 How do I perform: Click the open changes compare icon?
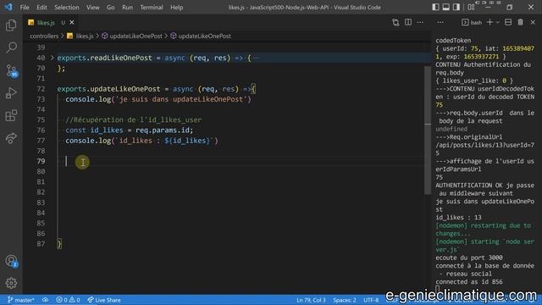click(x=395, y=23)
